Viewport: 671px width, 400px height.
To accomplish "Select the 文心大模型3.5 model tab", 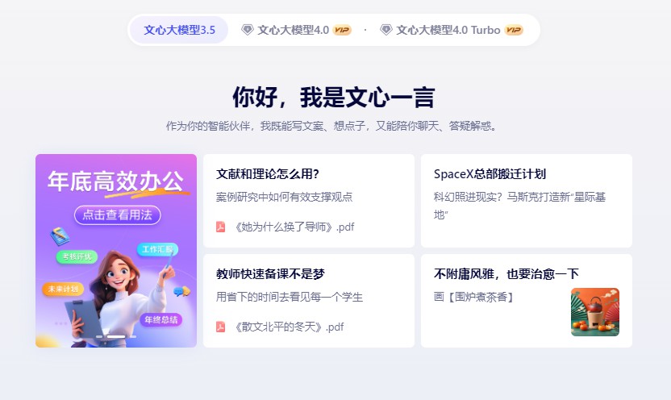I will 179,30.
